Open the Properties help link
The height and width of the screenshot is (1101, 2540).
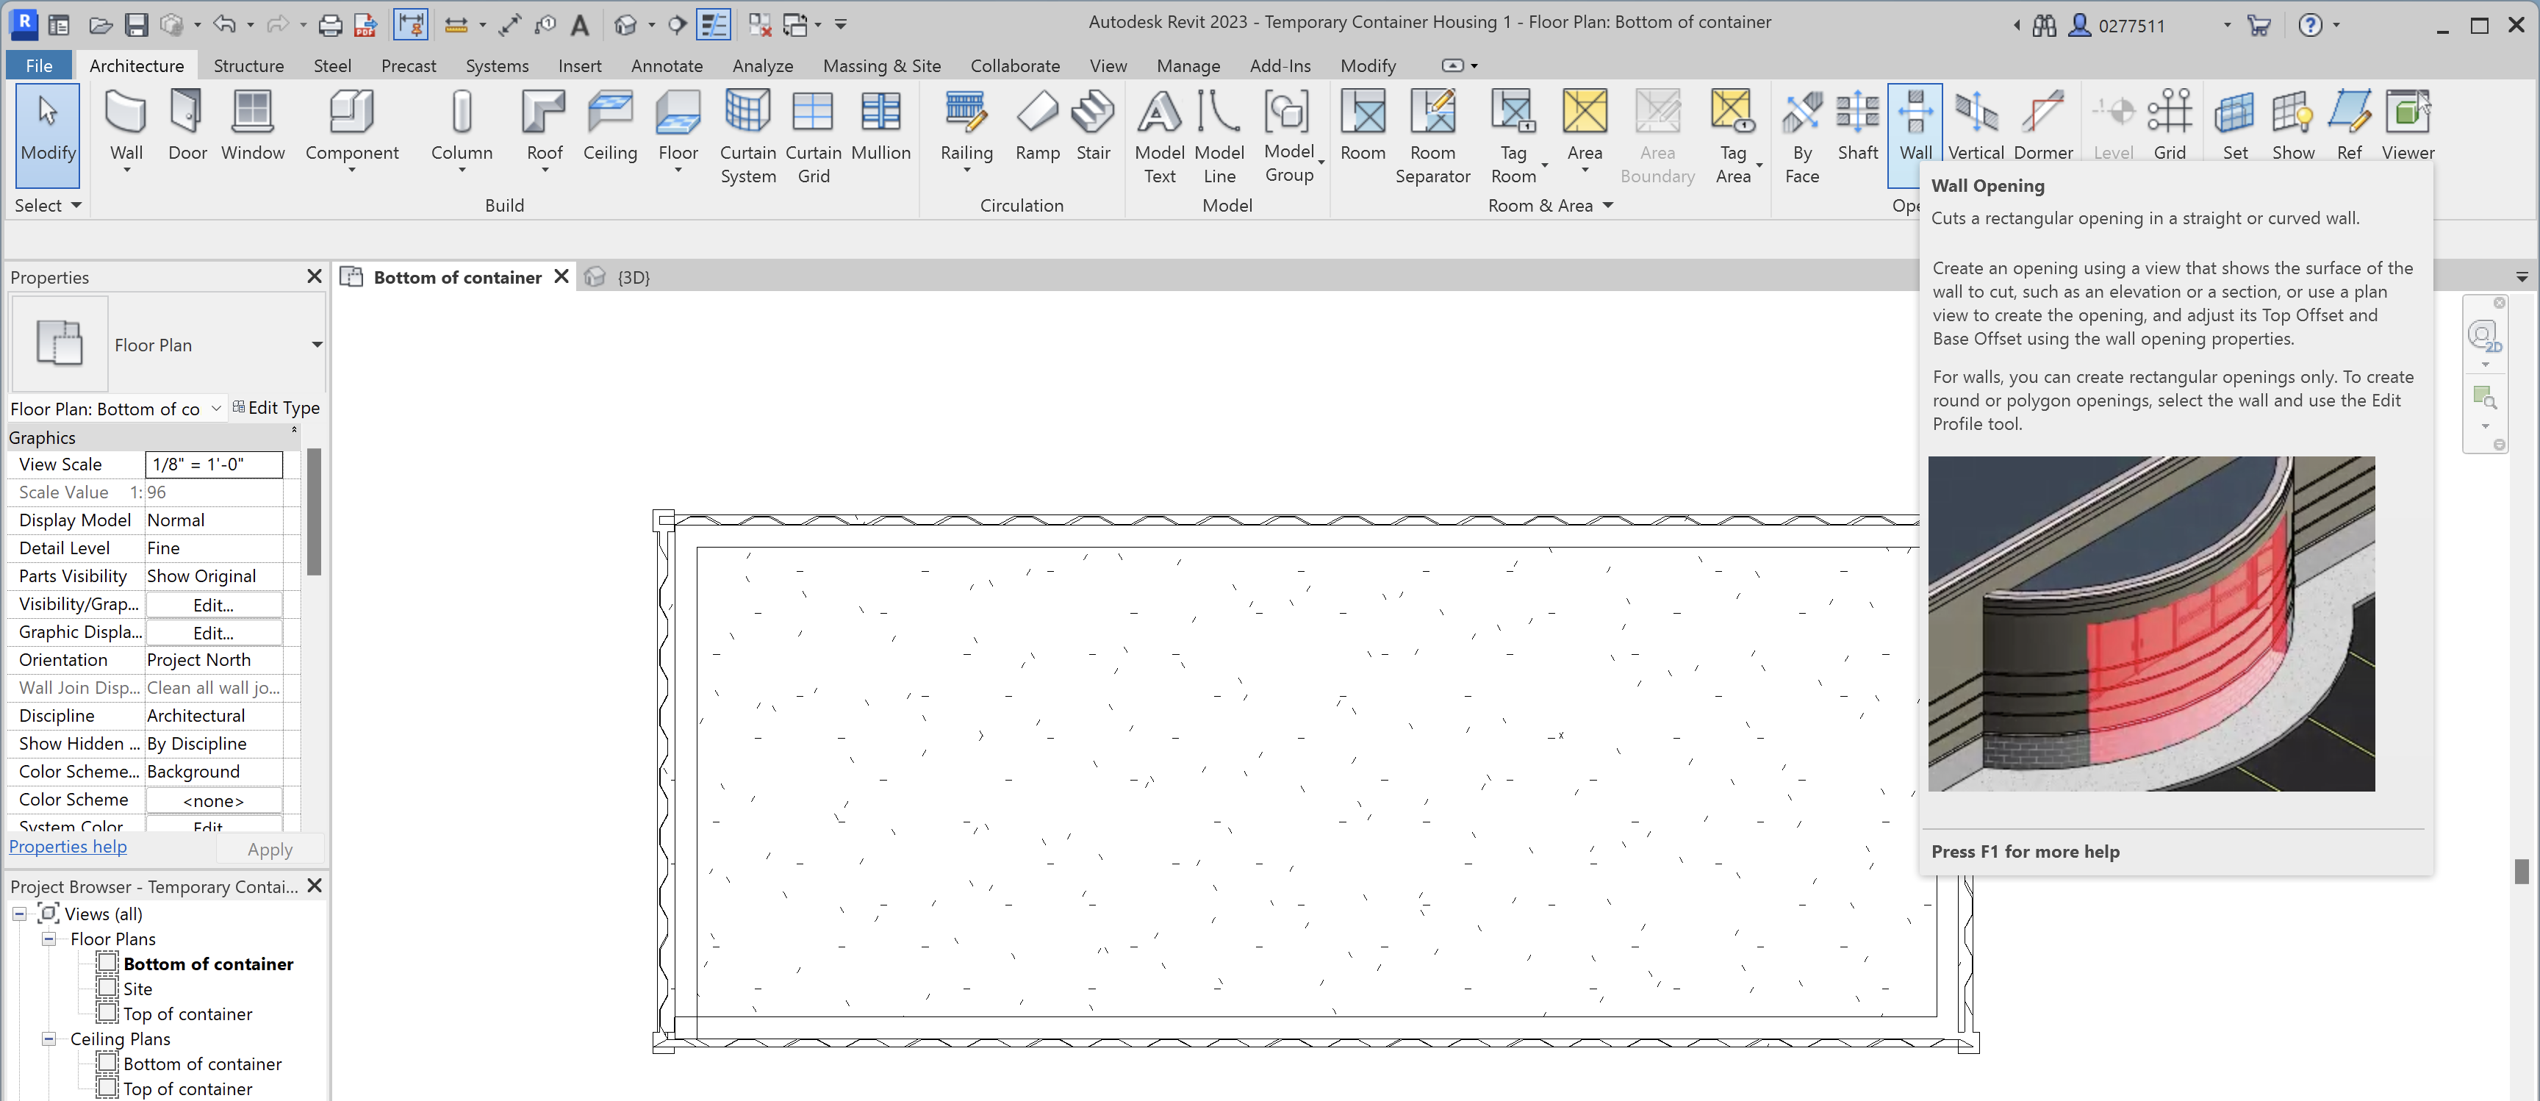(67, 846)
